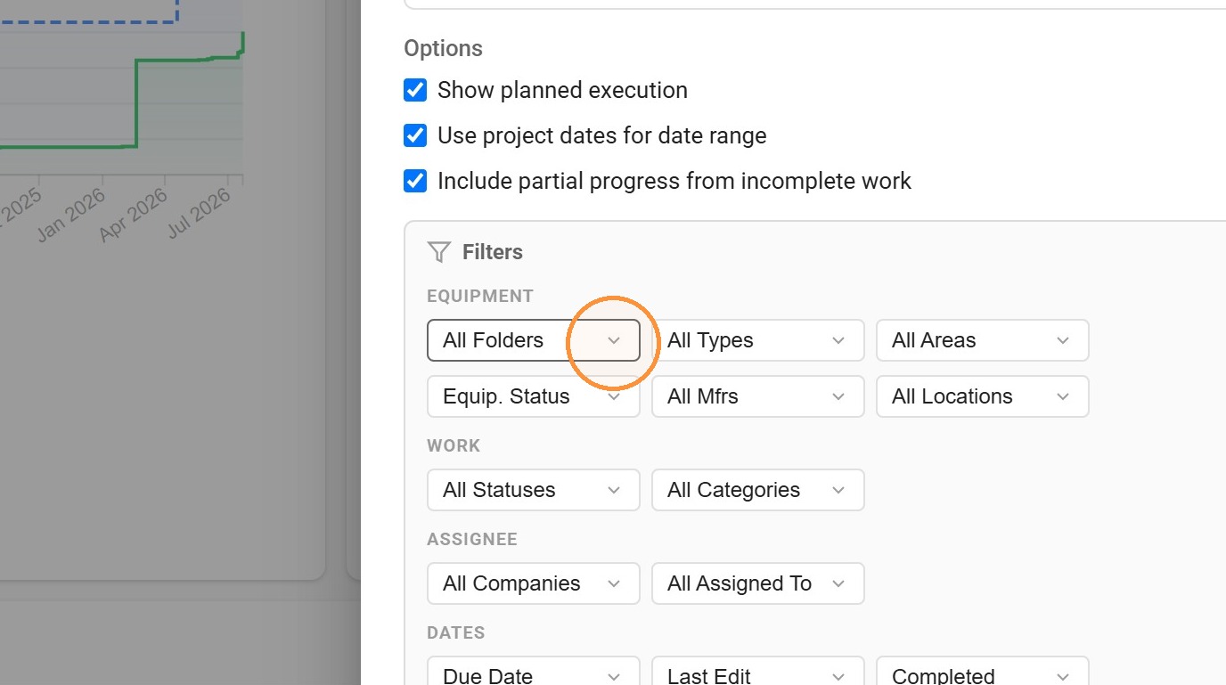Click the WORK section label
Image resolution: width=1226 pixels, height=685 pixels.
(x=454, y=445)
